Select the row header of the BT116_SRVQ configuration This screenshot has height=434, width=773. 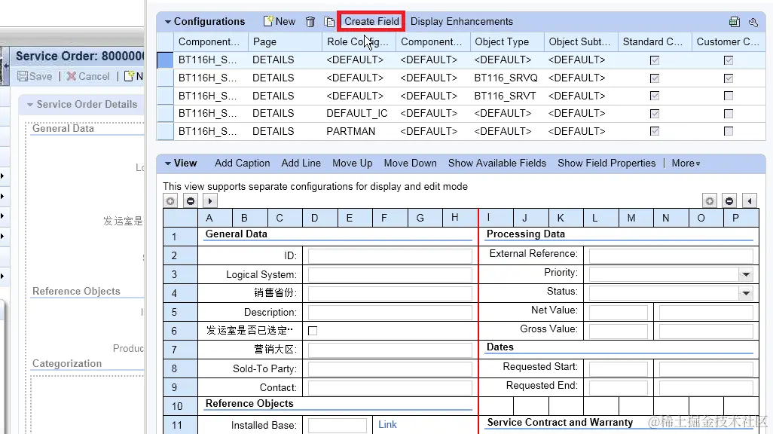pyautogui.click(x=165, y=78)
